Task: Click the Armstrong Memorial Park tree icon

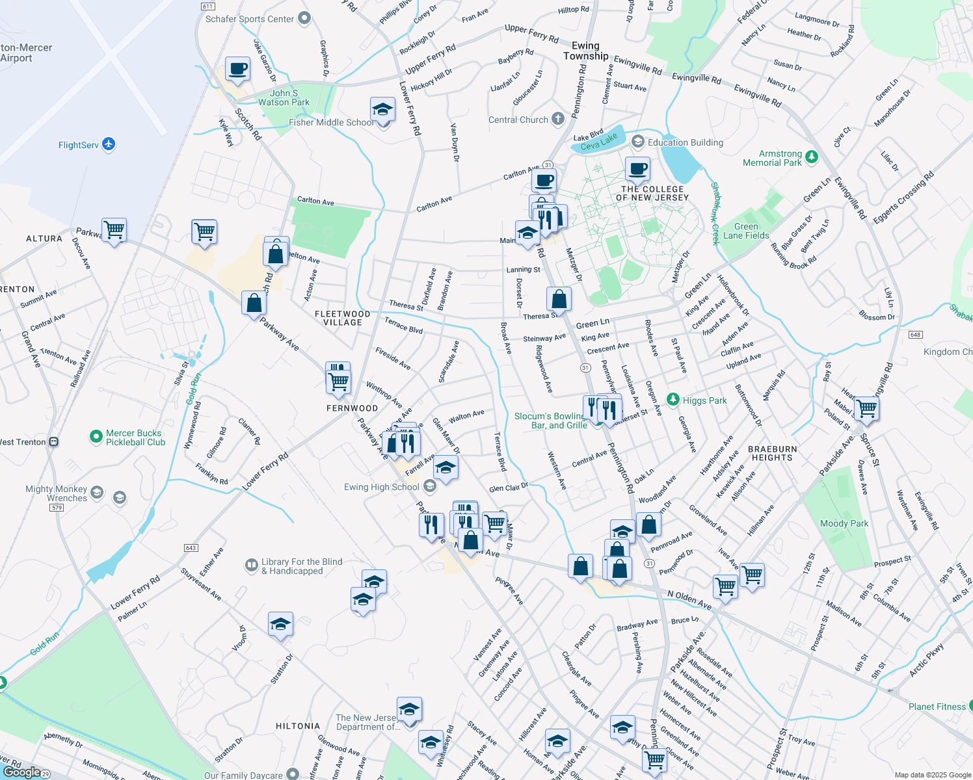Action: (811, 157)
